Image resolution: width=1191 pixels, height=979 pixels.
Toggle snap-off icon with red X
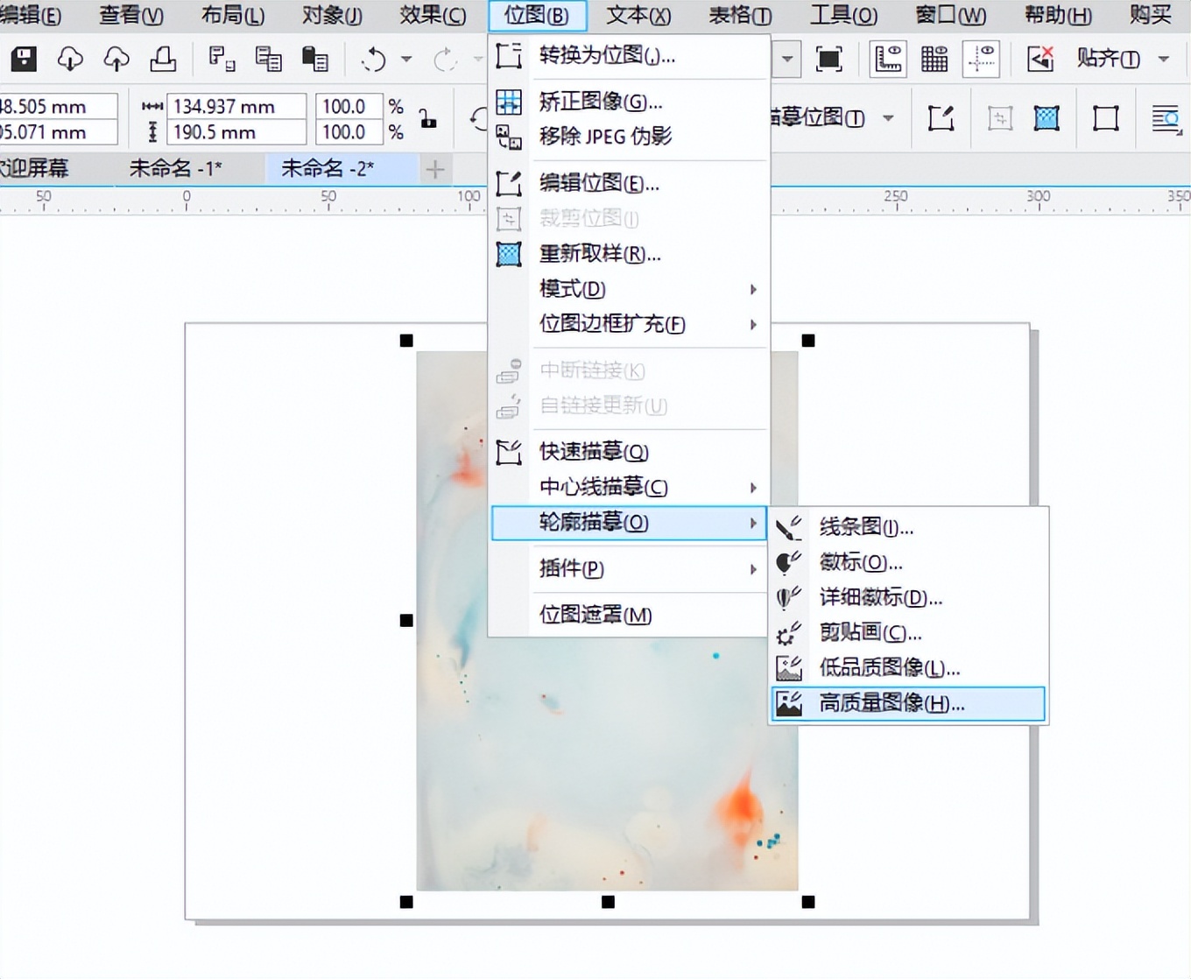(x=1040, y=59)
